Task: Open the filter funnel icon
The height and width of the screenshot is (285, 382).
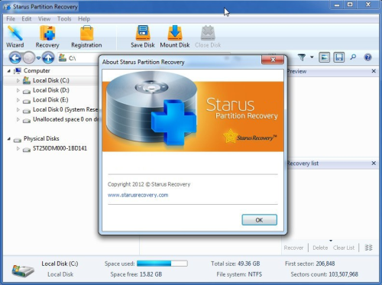Action: coord(302,57)
